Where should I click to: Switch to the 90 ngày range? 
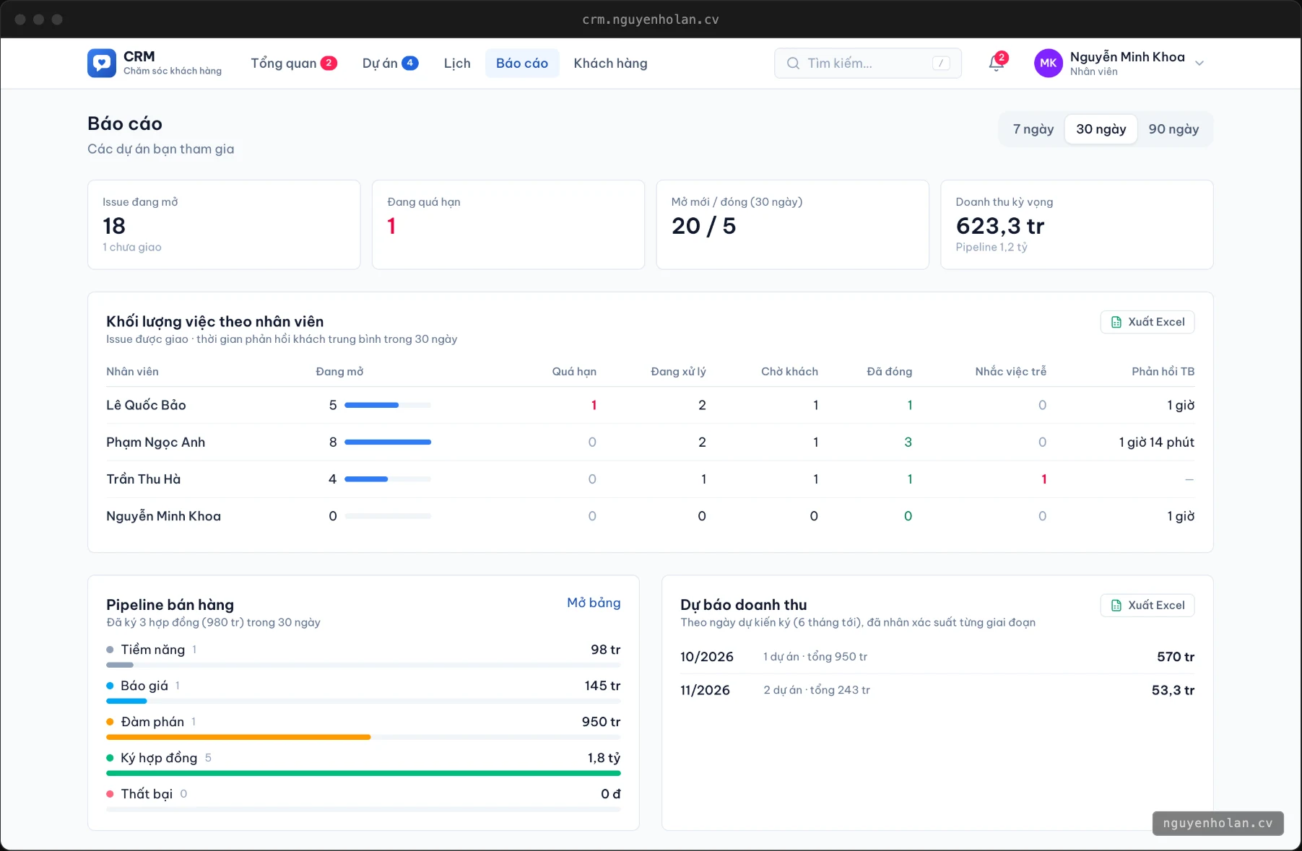point(1173,129)
